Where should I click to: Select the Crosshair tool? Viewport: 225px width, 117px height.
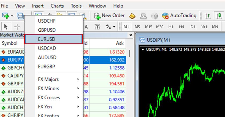tap(17, 27)
